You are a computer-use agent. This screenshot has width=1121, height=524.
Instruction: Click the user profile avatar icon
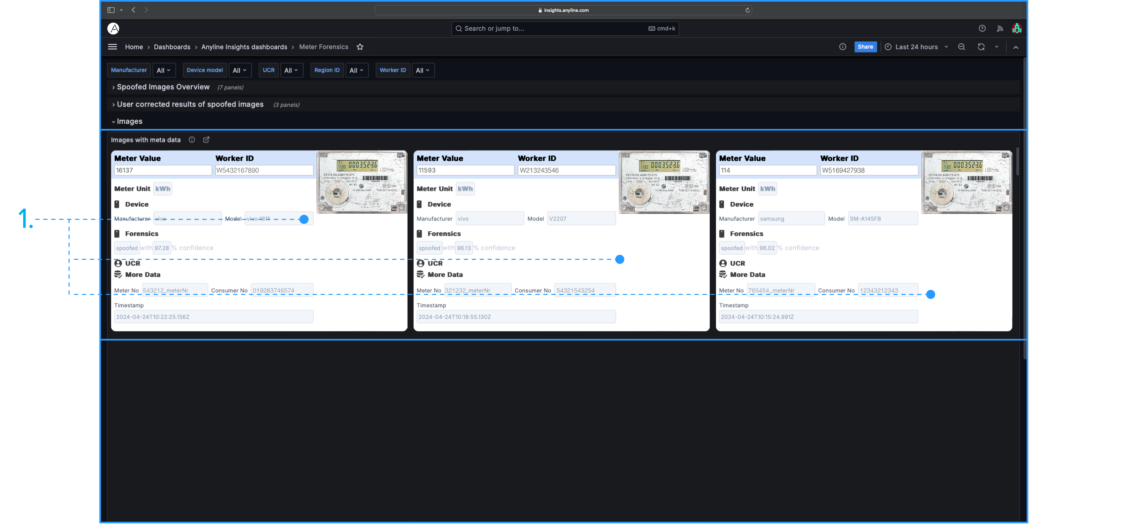point(1017,28)
